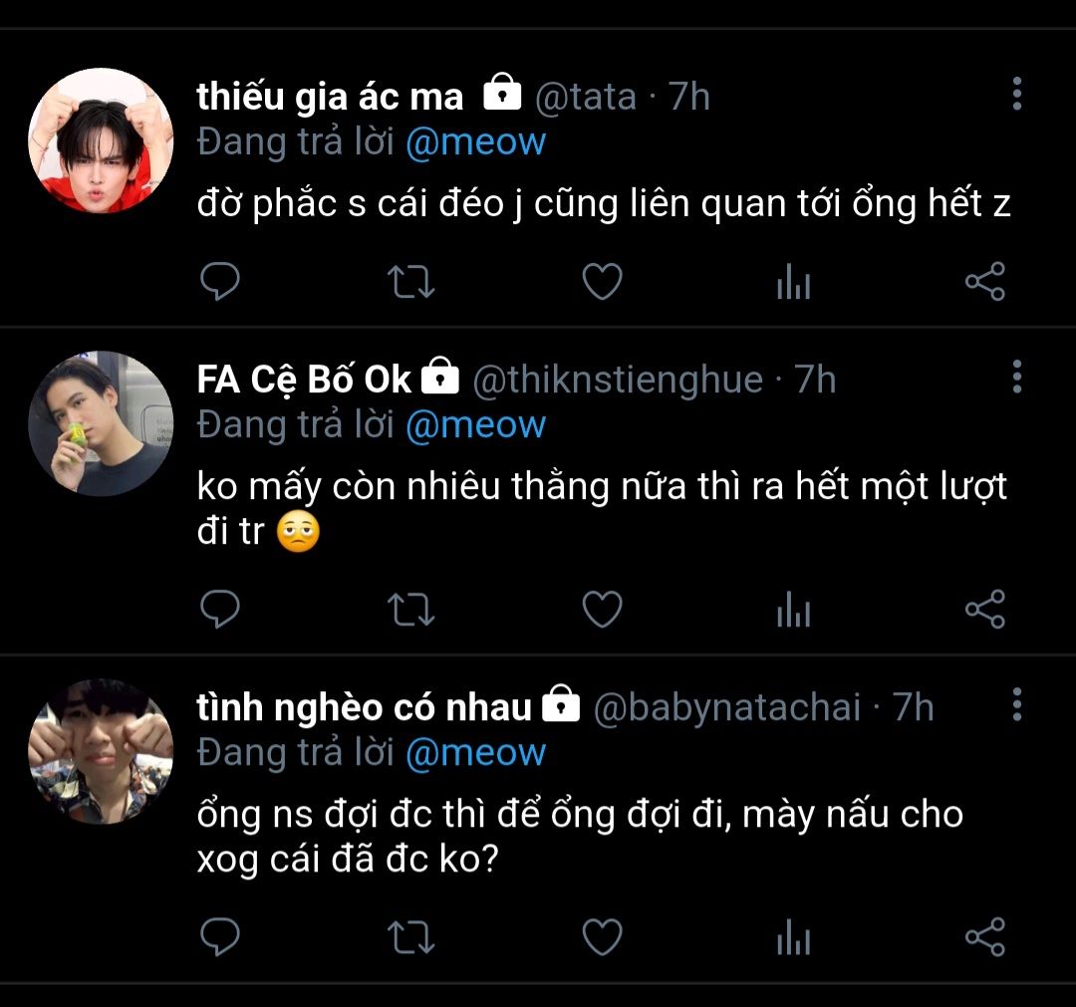Open more options on @babynatachai tweet

pos(1016,704)
